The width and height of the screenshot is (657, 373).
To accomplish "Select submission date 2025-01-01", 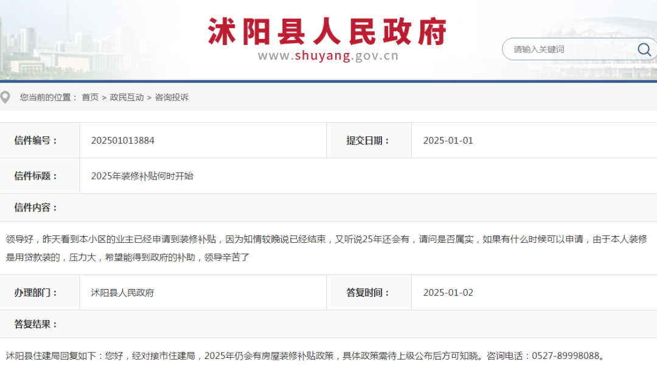I will tap(448, 141).
